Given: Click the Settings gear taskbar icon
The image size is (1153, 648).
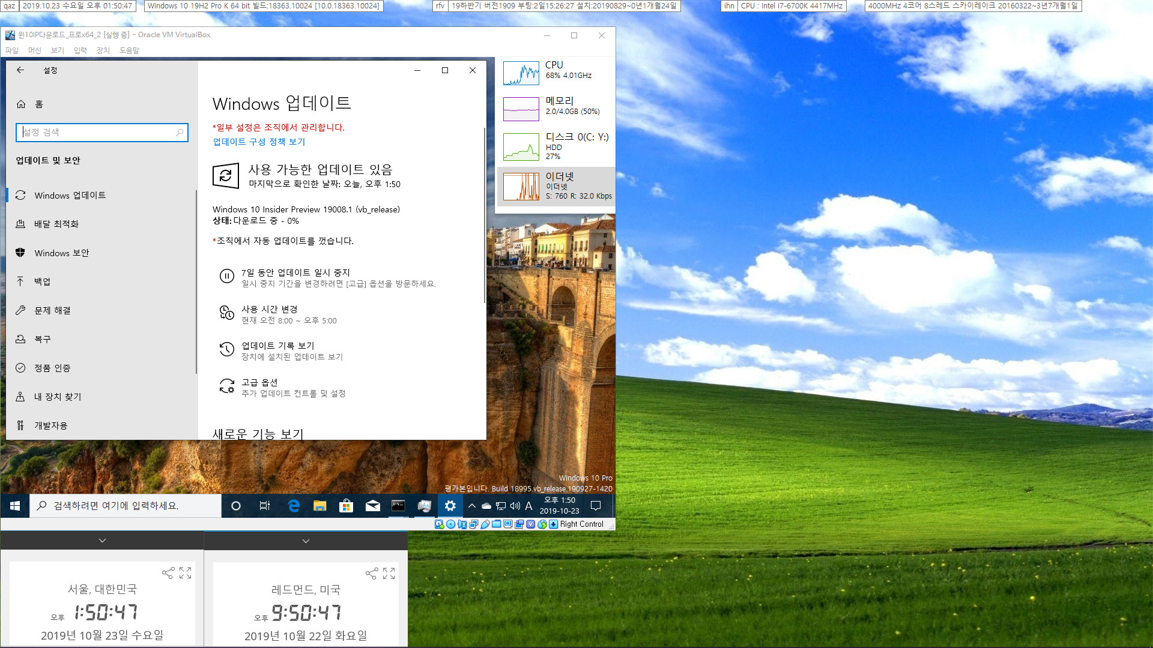Looking at the screenshot, I should coord(450,506).
